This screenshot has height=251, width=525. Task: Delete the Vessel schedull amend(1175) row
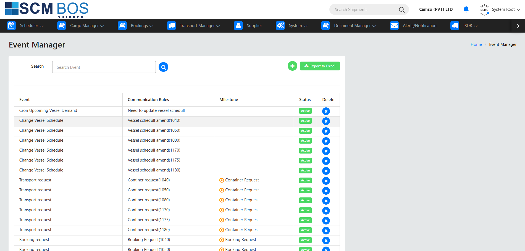tap(326, 161)
